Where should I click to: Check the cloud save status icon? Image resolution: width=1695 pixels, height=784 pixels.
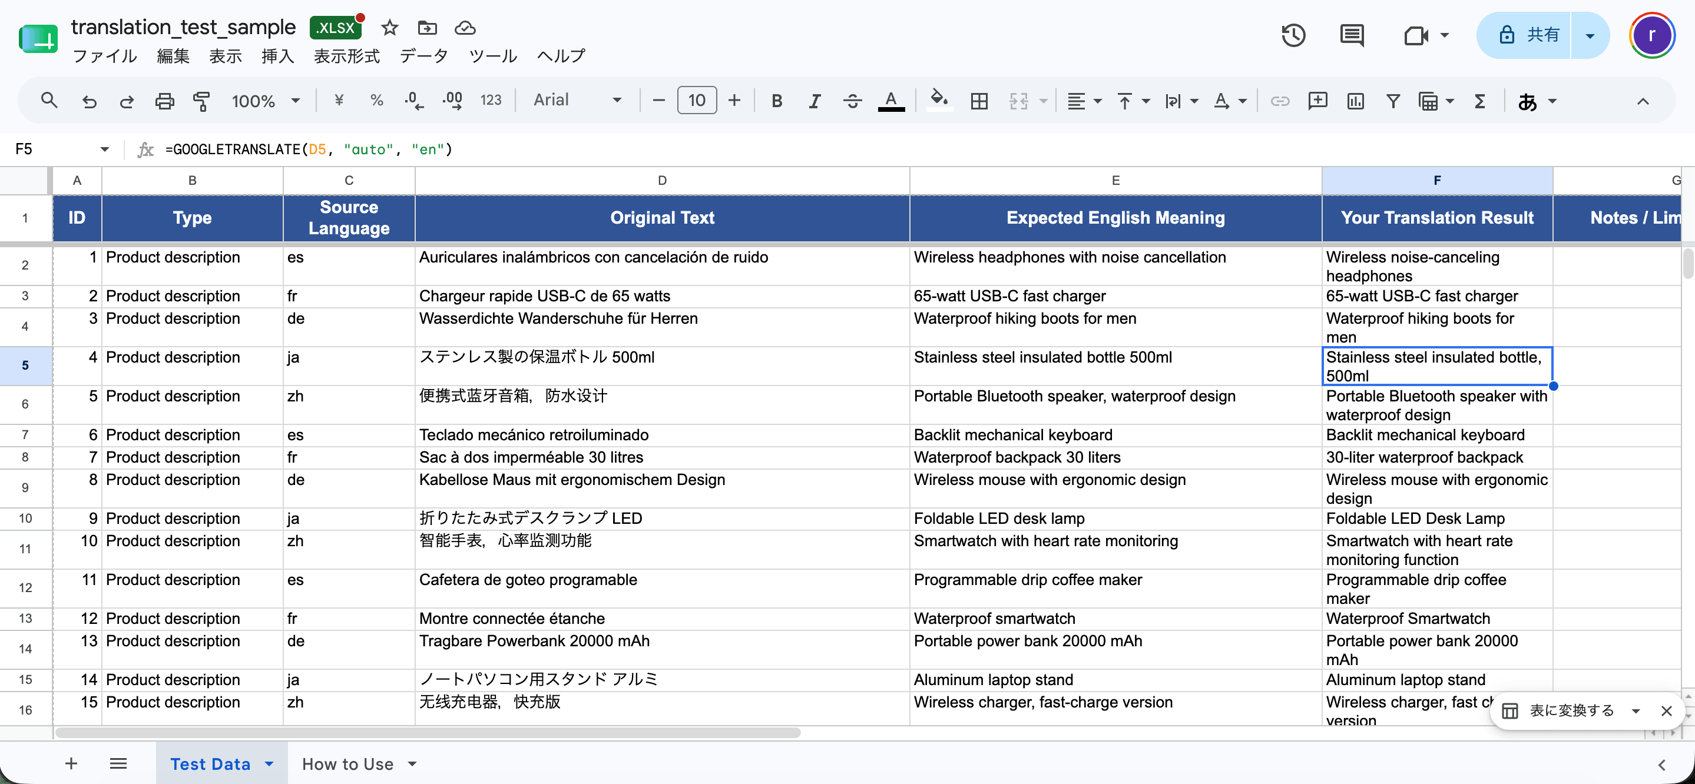465,28
